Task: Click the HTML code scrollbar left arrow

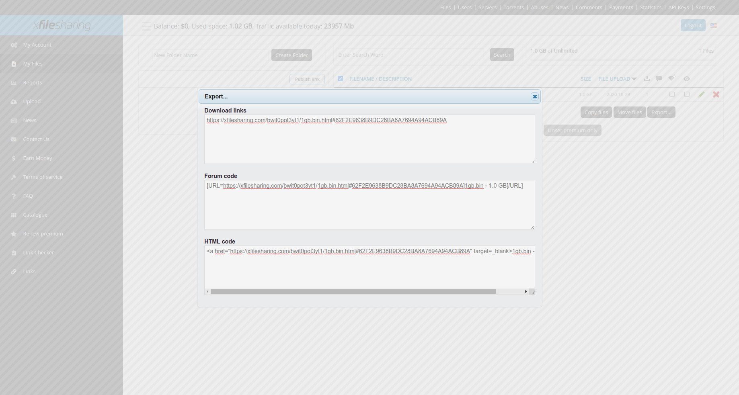Action: pos(207,292)
